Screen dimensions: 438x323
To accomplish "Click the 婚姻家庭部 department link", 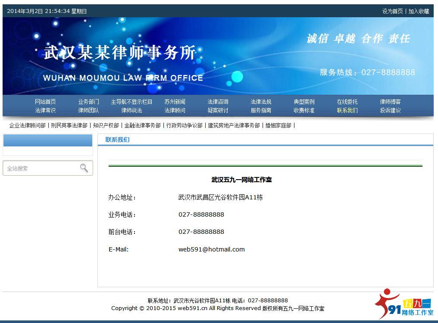I will click(278, 125).
